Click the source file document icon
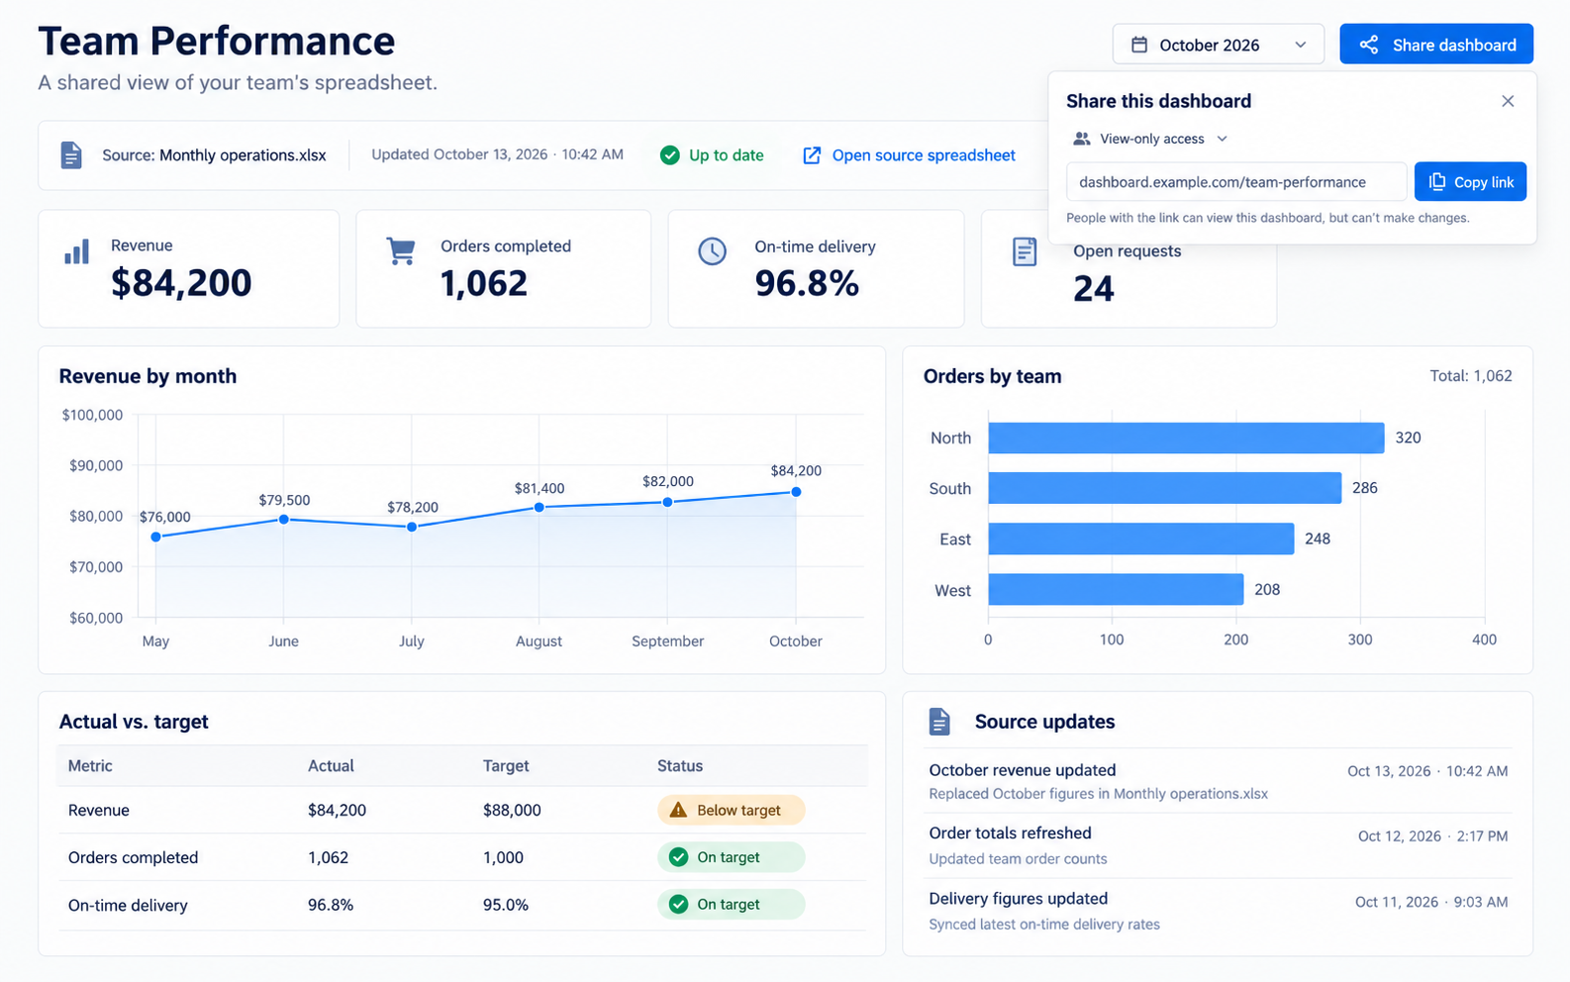Image resolution: width=1570 pixels, height=982 pixels. [71, 155]
